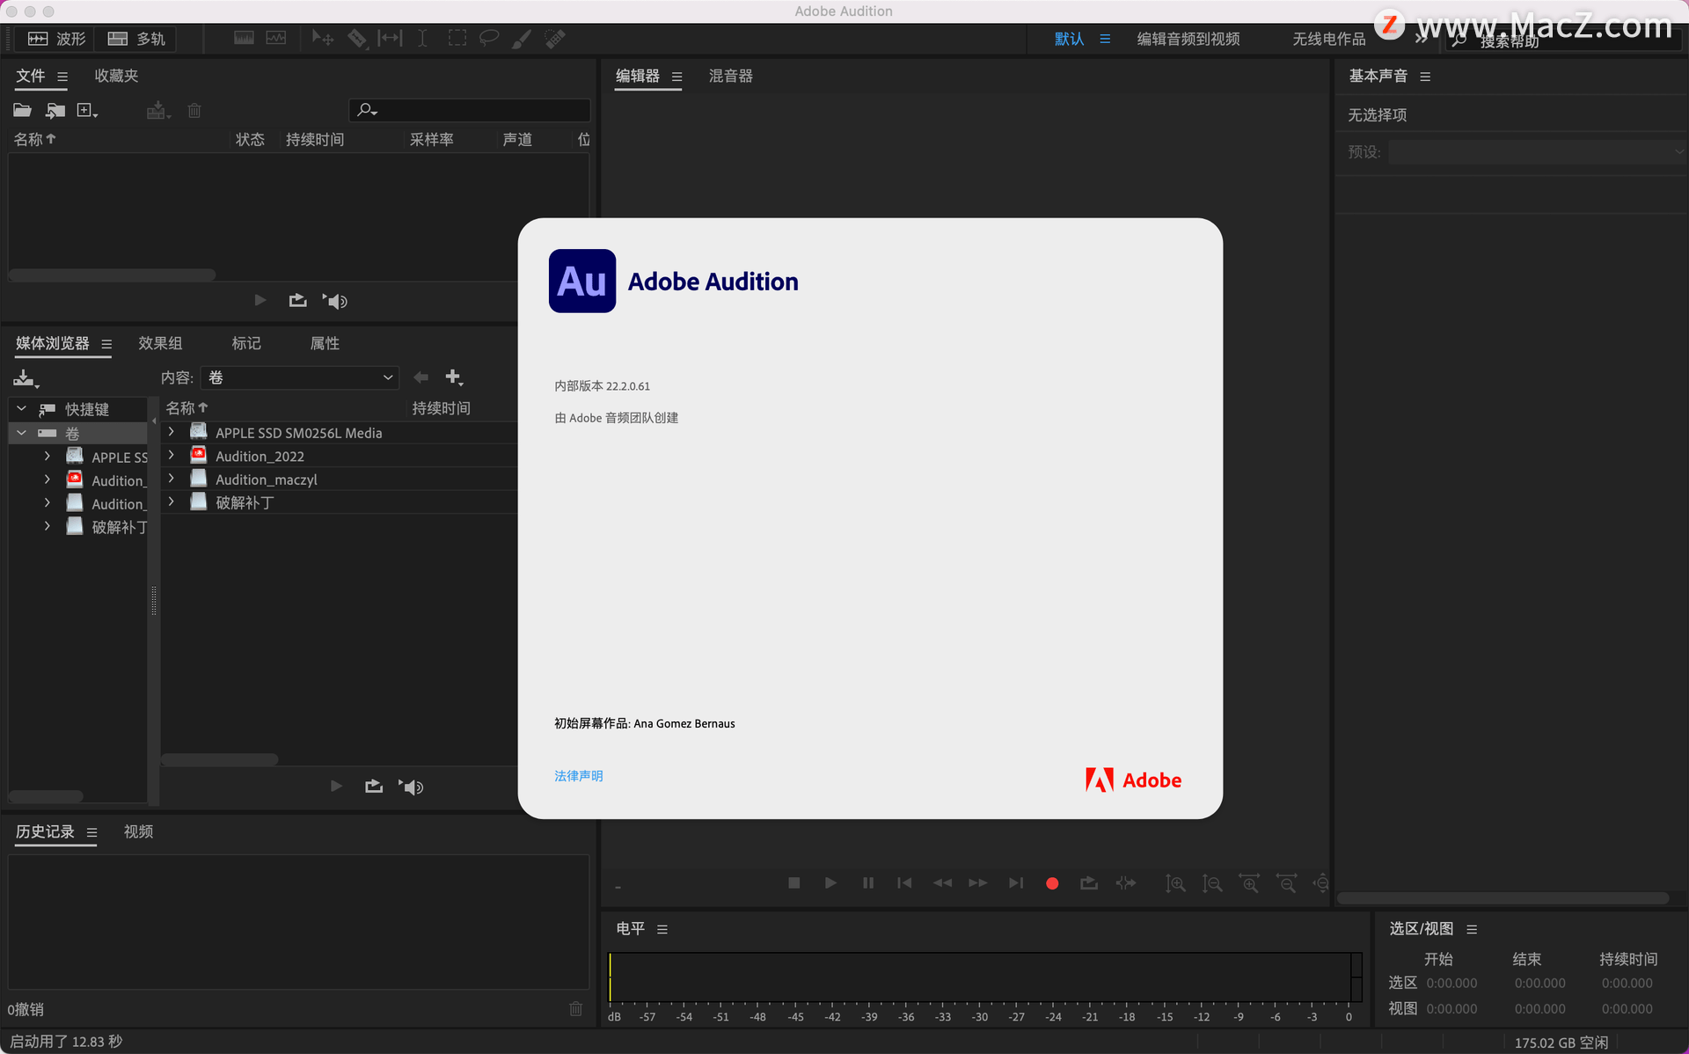This screenshot has width=1689, height=1054.
Task: Click the Zoom In amplitude icon
Action: [x=1175, y=883]
